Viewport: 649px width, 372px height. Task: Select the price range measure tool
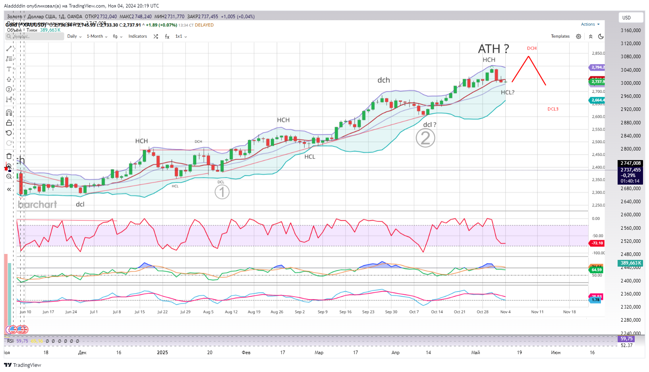coord(9,99)
